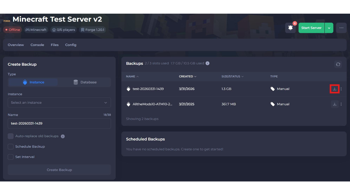This screenshot has width=350, height=195.
Task: Click instance icon beside test-20260331-1439
Action: click(x=128, y=89)
